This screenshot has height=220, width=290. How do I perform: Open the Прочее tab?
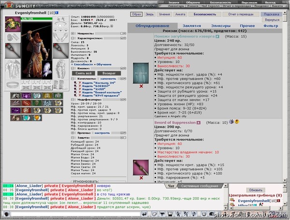[247, 26]
